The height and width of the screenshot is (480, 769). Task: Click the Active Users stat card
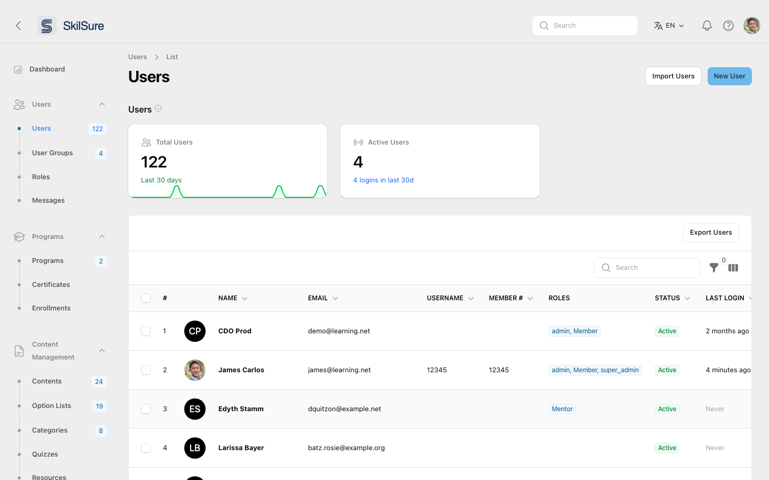[440, 161]
